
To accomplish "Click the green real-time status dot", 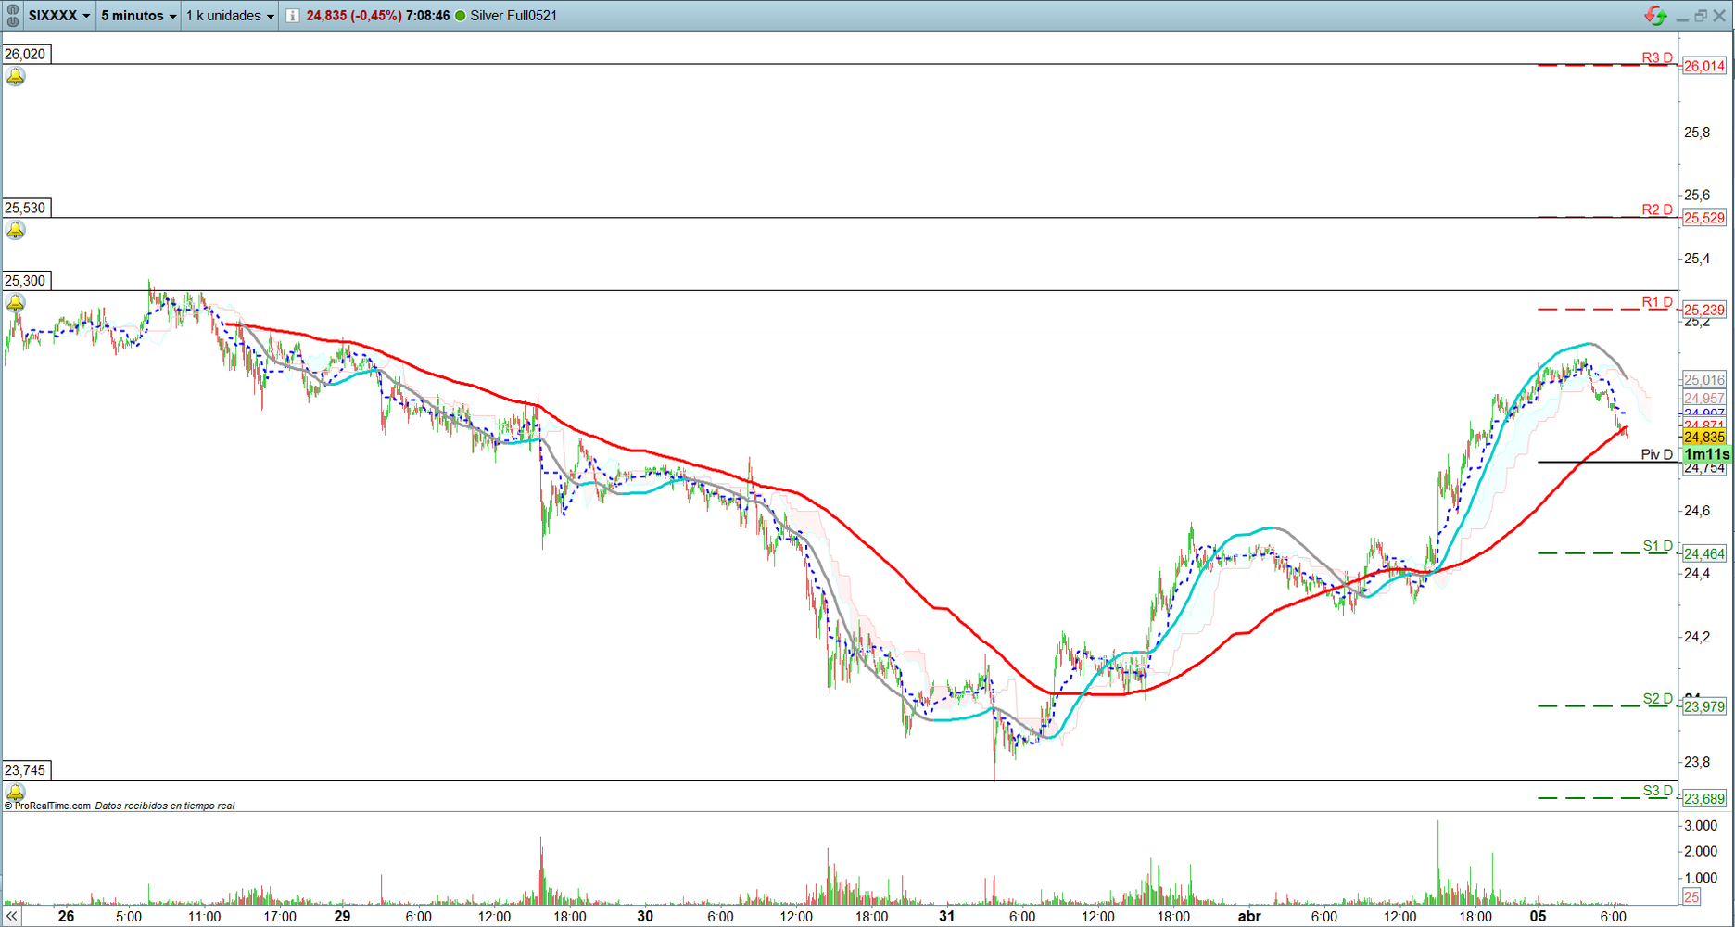I will point(461,16).
